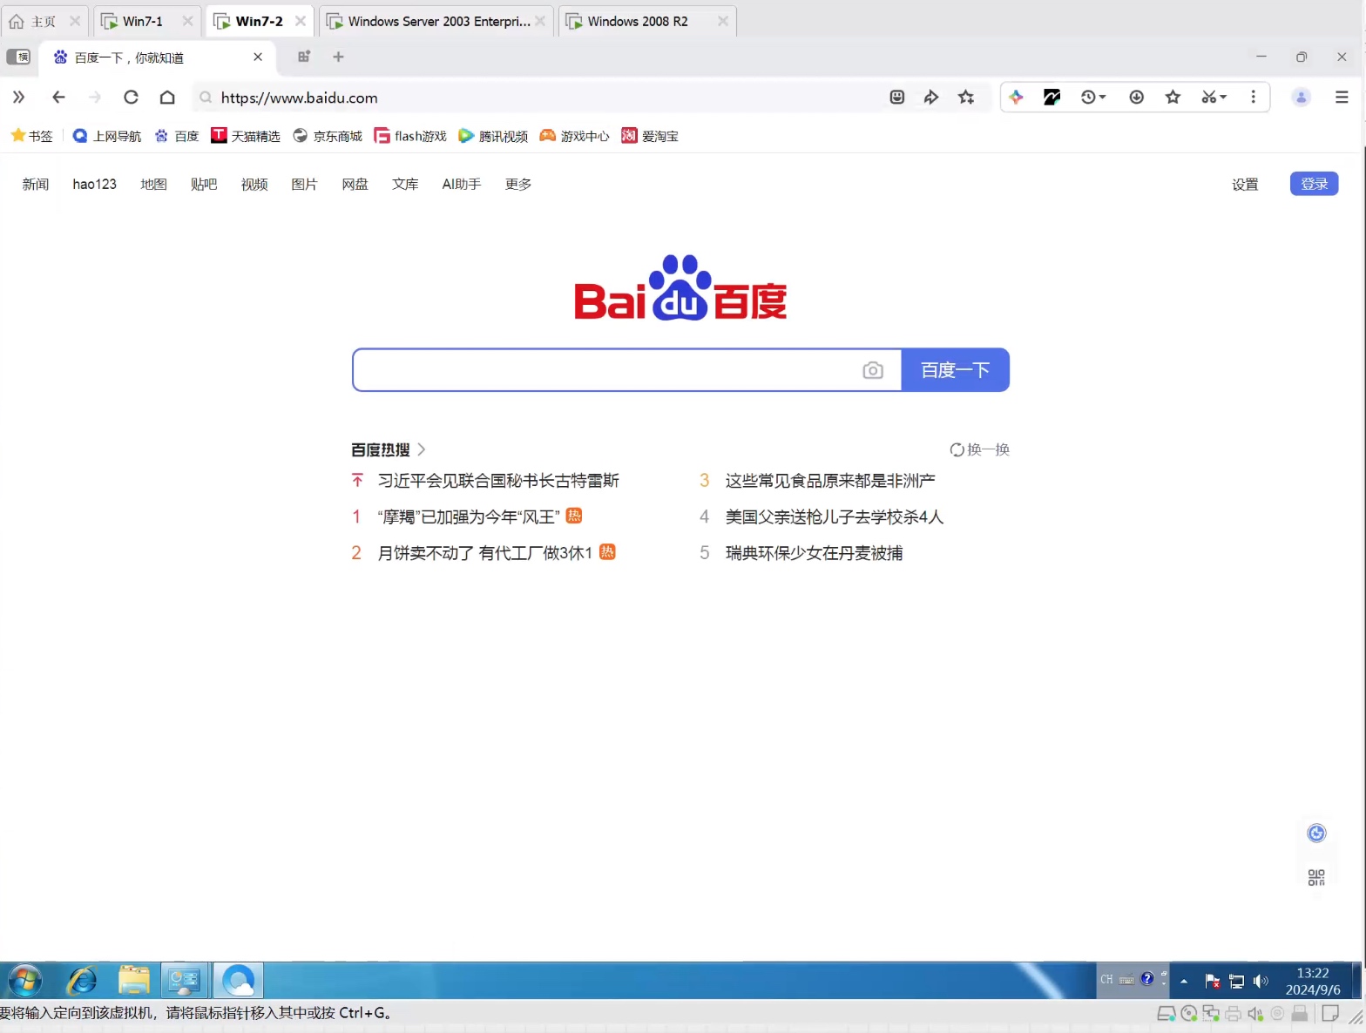Add bookmark with the star-plus icon

coord(966,98)
